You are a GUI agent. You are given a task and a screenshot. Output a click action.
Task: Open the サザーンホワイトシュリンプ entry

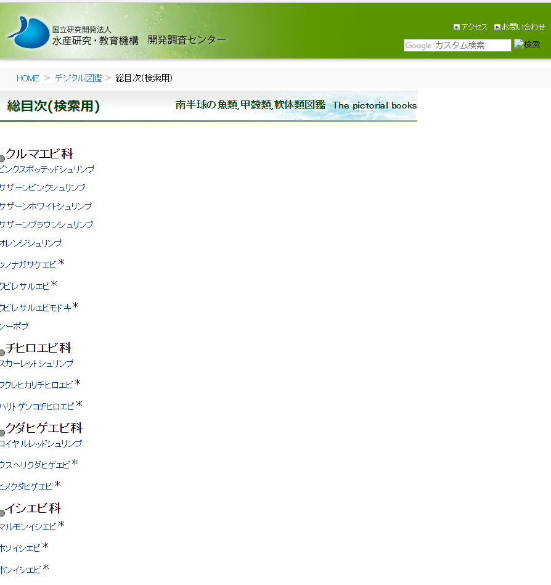[x=46, y=207]
